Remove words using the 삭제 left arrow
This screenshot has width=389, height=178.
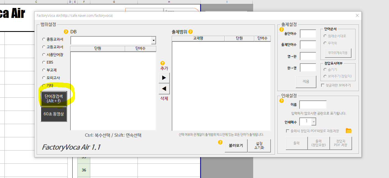click(x=164, y=89)
